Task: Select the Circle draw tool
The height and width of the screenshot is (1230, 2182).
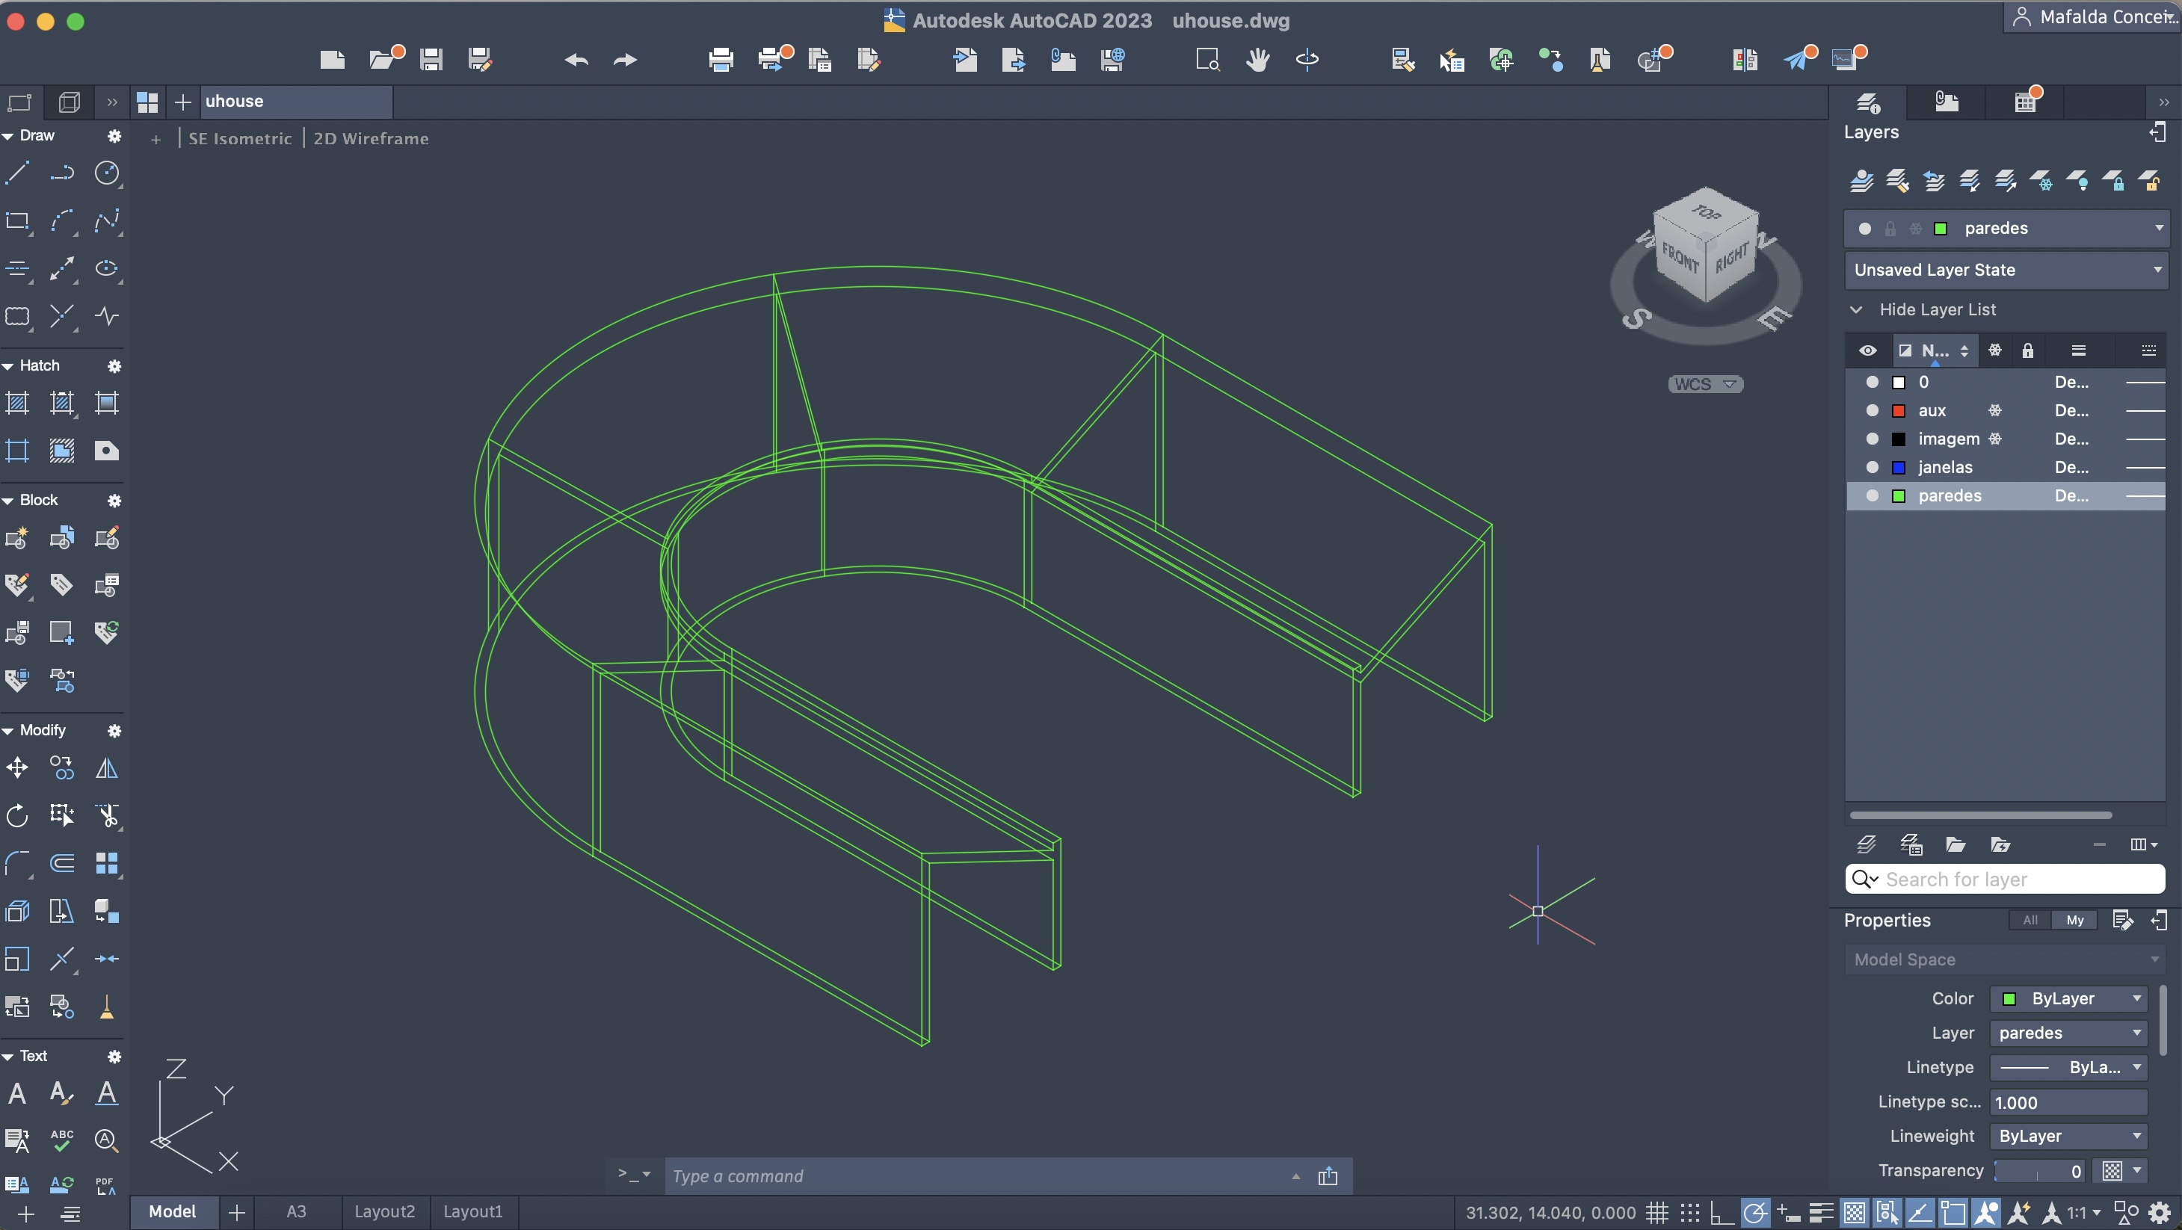Action: 107,173
